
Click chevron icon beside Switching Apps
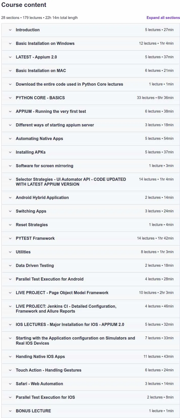tap(10, 211)
